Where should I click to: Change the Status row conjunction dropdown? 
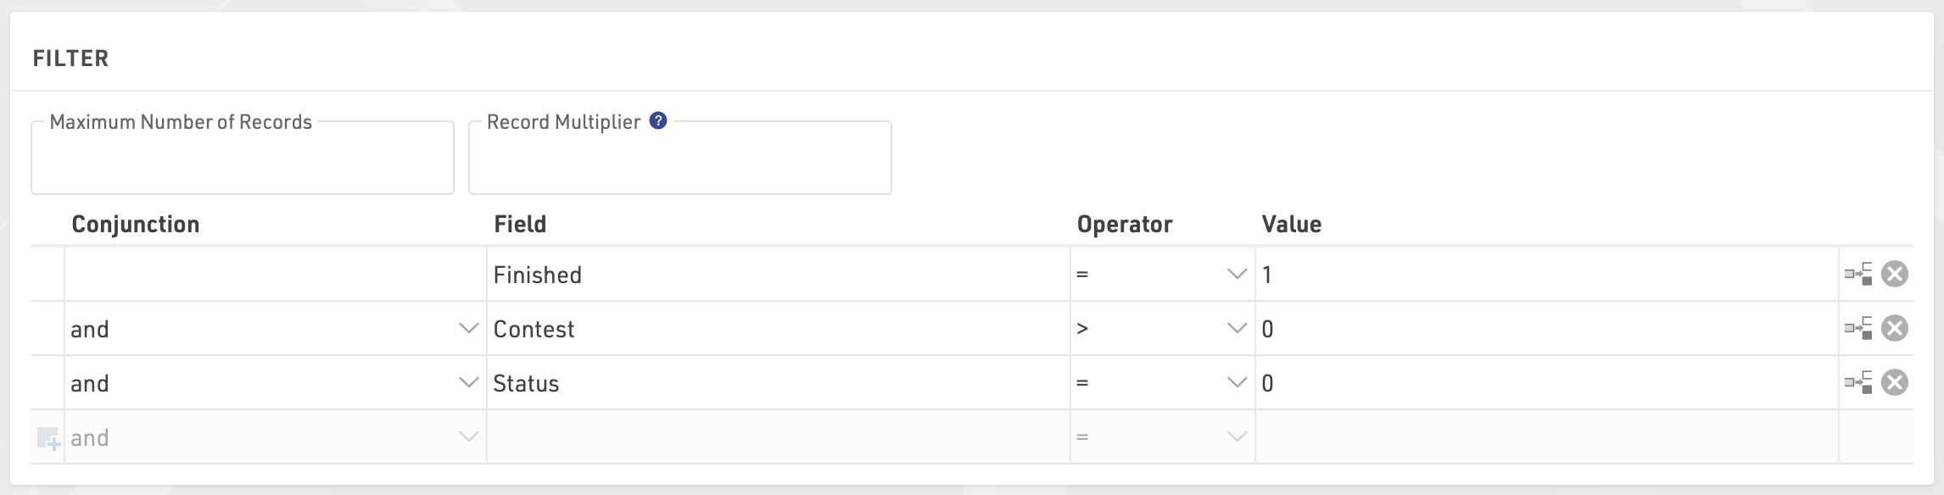pos(467,382)
